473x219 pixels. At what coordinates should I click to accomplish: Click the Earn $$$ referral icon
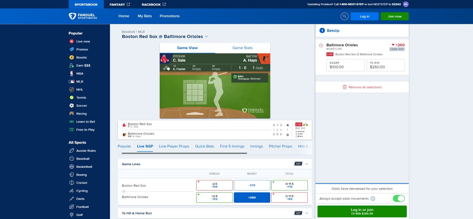72,66
